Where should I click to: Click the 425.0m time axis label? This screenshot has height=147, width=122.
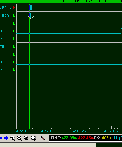coord(48,131)
